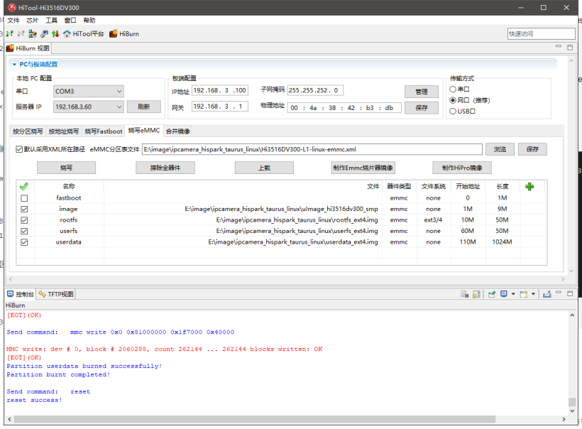The height and width of the screenshot is (429, 582).
Task: Click 制作HiPro镜像 button
Action: tap(462, 168)
